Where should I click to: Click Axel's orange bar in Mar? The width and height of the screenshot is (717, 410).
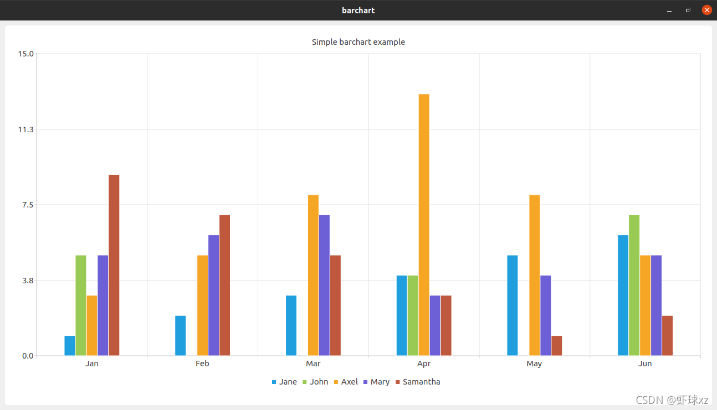314,275
